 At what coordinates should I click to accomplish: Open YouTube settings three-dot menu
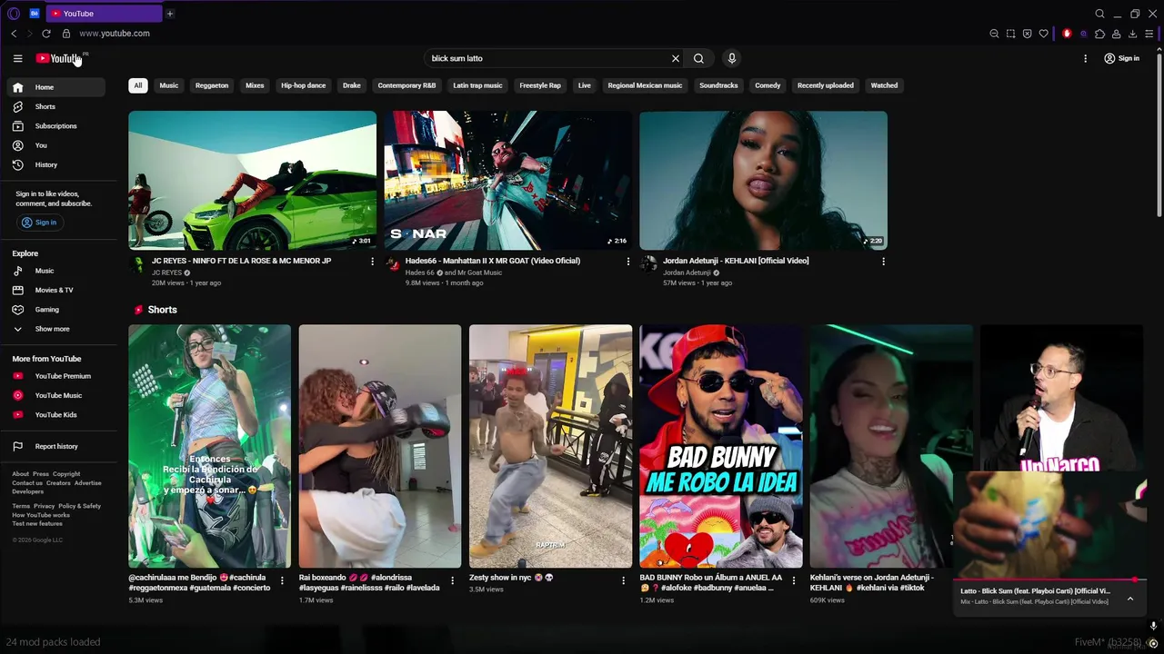click(1085, 58)
